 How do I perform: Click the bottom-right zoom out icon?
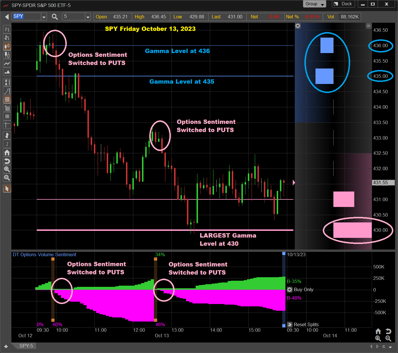tap(388, 338)
